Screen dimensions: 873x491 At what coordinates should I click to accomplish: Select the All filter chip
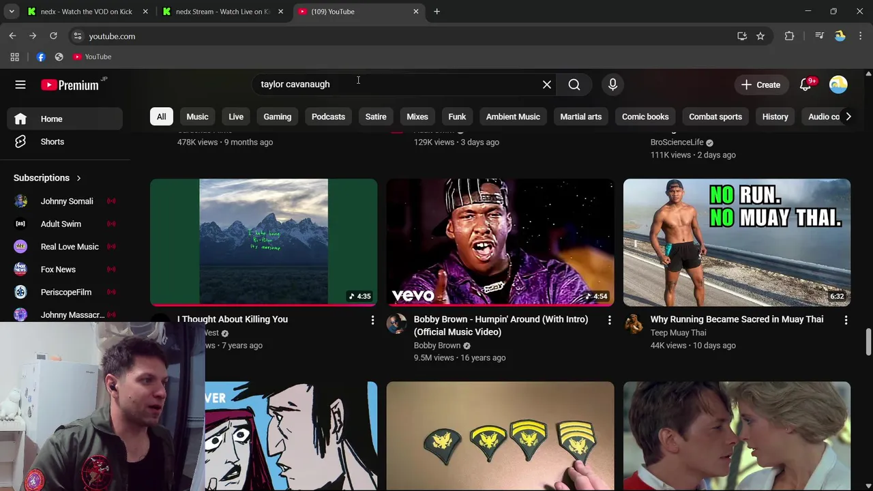coord(161,117)
